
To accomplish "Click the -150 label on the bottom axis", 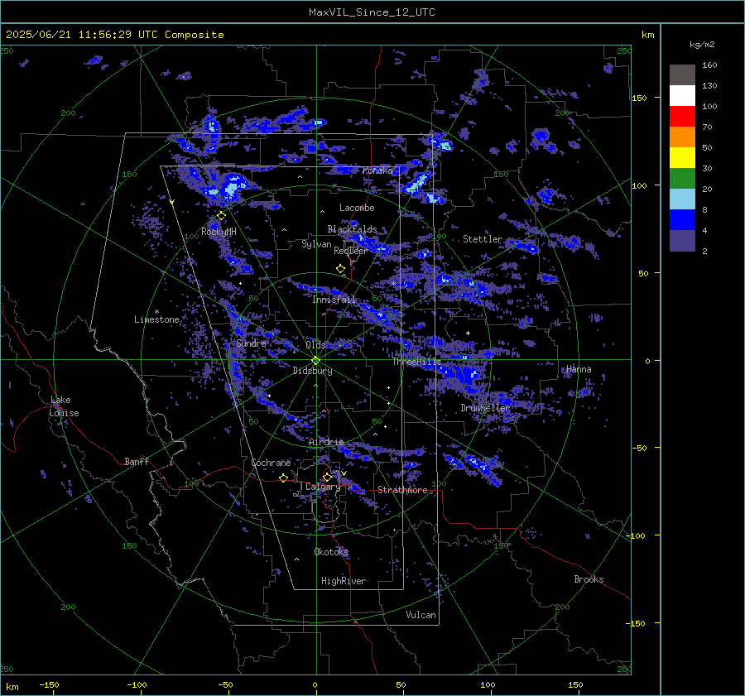I will pos(49,685).
